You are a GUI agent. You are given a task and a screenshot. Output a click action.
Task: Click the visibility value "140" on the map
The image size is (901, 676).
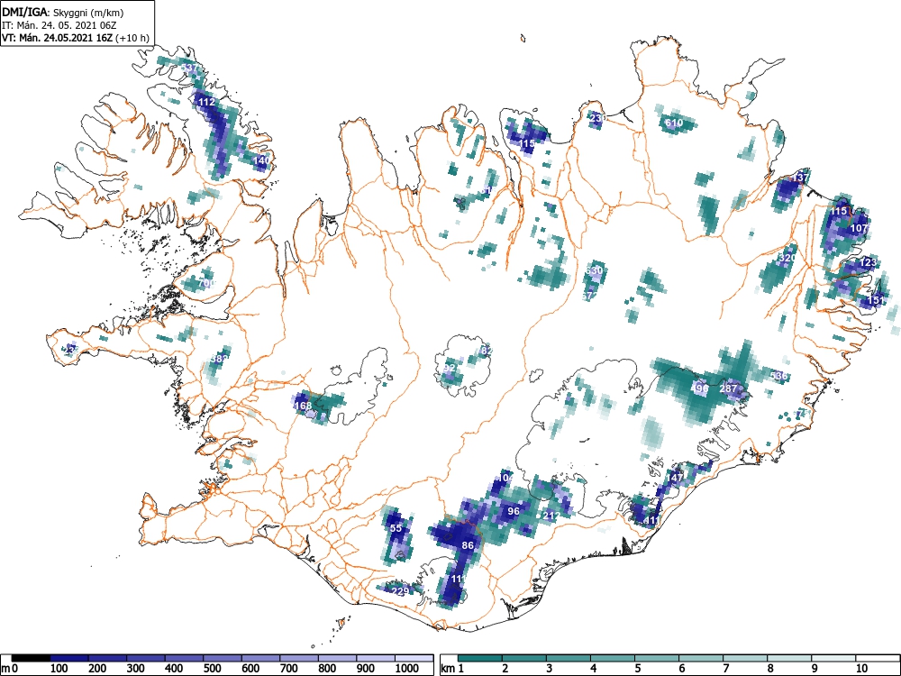click(261, 161)
